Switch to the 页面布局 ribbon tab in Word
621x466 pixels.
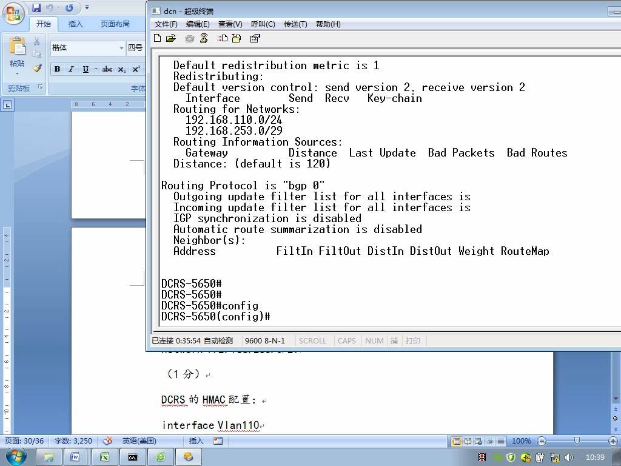pos(115,24)
